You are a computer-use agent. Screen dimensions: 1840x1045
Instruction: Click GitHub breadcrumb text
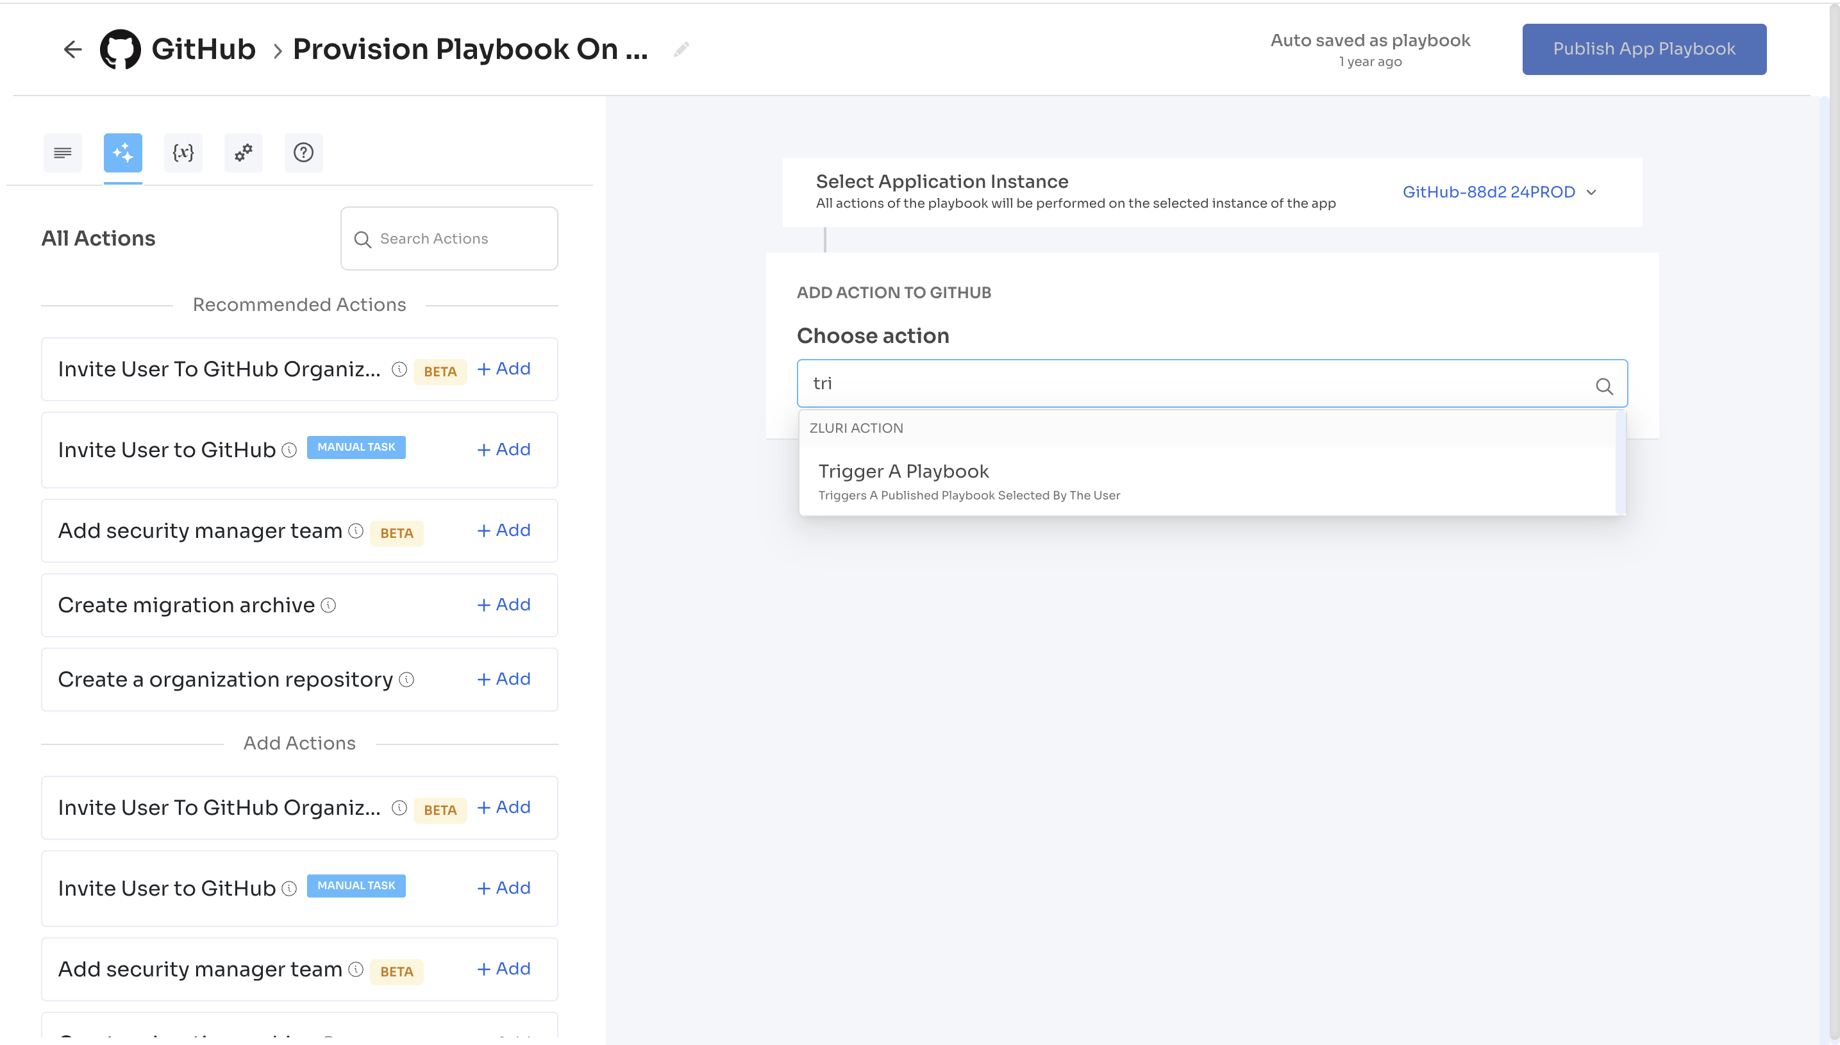point(204,49)
